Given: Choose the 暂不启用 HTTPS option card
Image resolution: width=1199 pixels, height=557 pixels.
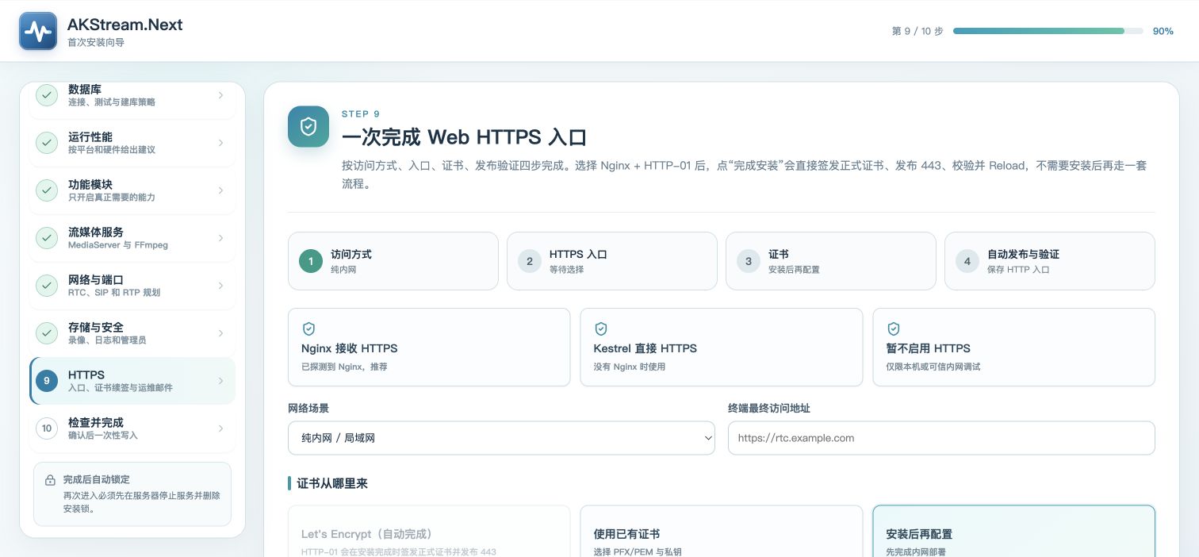Looking at the screenshot, I should 1014,348.
